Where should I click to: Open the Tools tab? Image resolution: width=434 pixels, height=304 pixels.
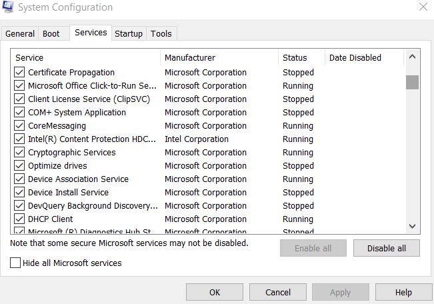click(161, 34)
